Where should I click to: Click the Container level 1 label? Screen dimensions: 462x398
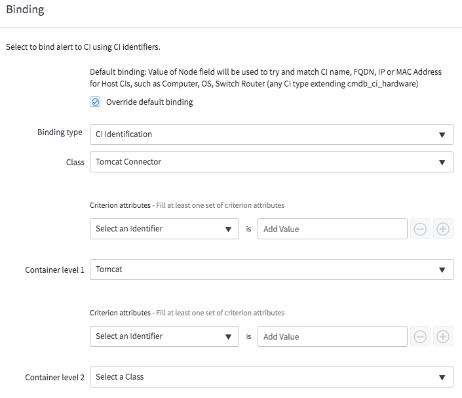54,269
